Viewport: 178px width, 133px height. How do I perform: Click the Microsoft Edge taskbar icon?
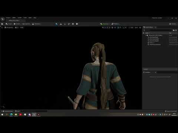pyautogui.click(x=11, y=115)
